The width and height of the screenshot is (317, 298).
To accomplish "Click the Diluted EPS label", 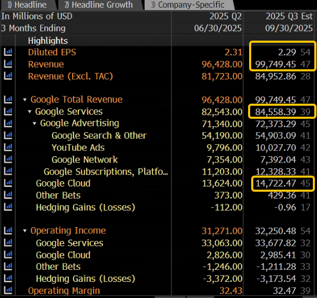I will click(x=52, y=52).
